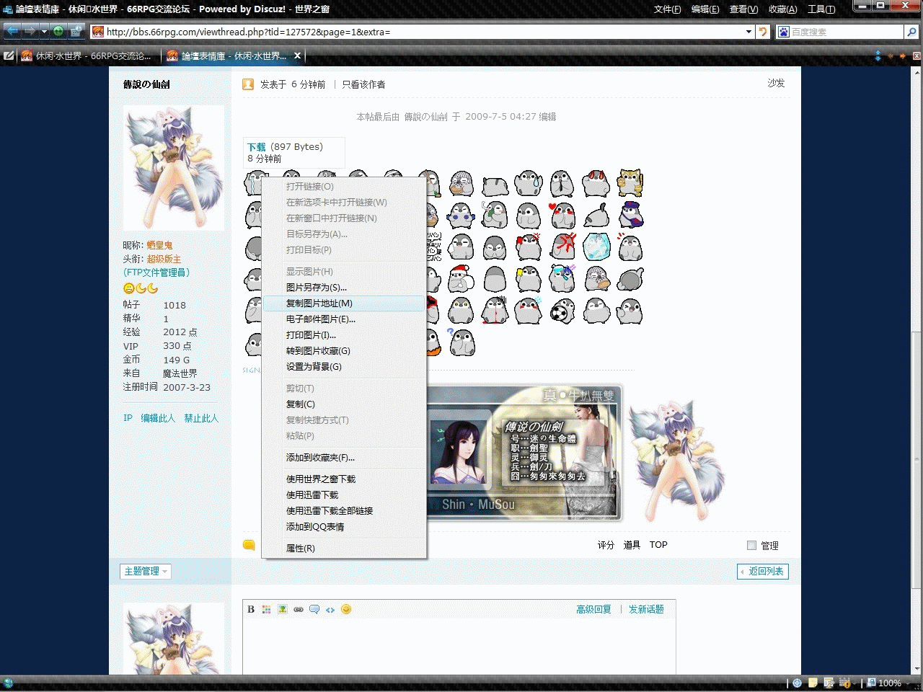Click the 下载 attachment link

coord(257,147)
